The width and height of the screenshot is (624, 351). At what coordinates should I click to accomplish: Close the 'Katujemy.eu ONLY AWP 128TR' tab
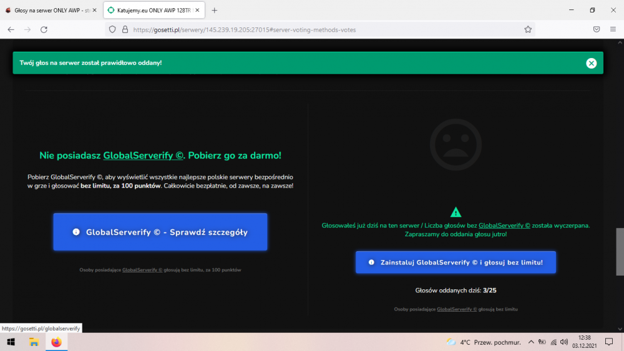point(197,11)
